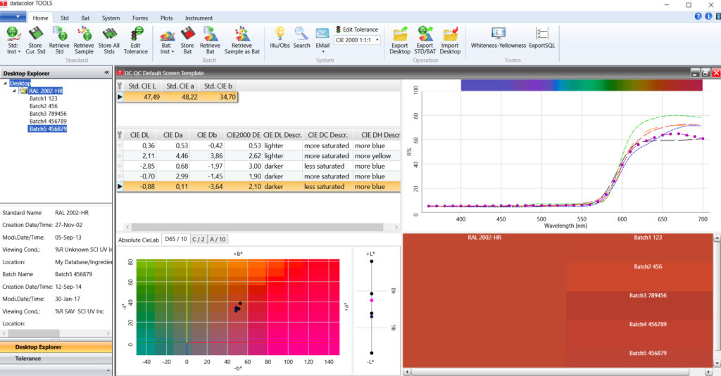Click the CIE2000 DE column header
Image resolution: width=721 pixels, height=376 pixels.
[244, 135]
